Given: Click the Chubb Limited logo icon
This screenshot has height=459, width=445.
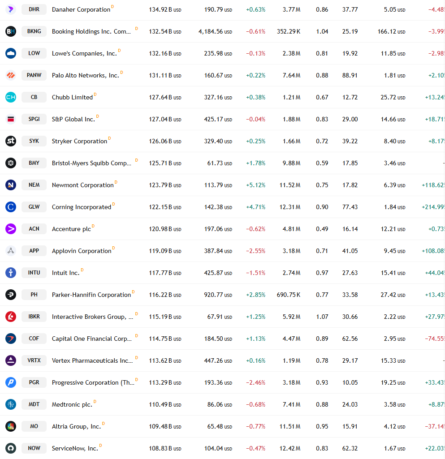Looking at the screenshot, I should tap(11, 97).
